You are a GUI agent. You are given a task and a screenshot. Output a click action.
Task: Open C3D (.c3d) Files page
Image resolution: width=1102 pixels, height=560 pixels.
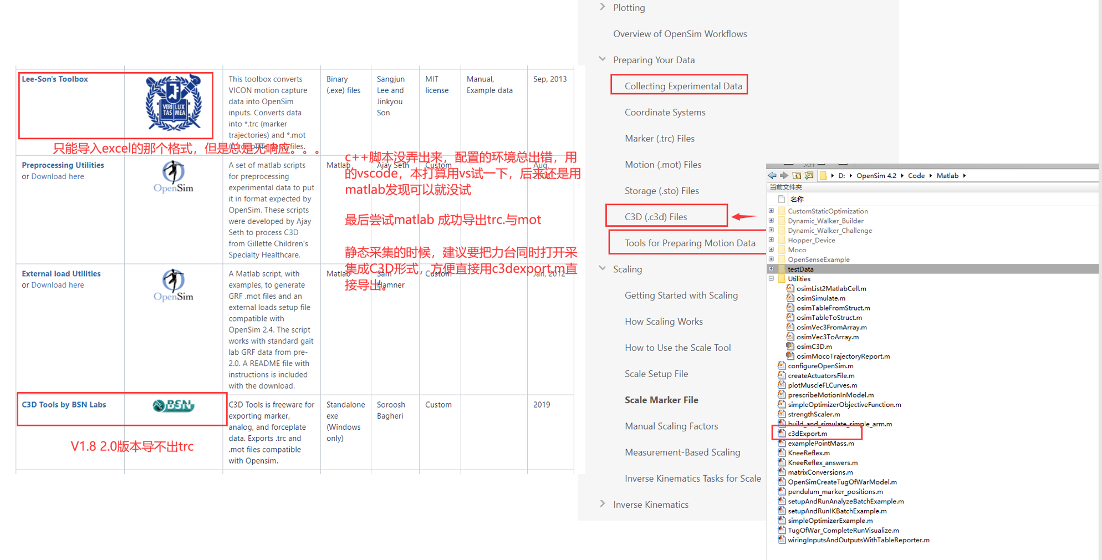point(655,216)
